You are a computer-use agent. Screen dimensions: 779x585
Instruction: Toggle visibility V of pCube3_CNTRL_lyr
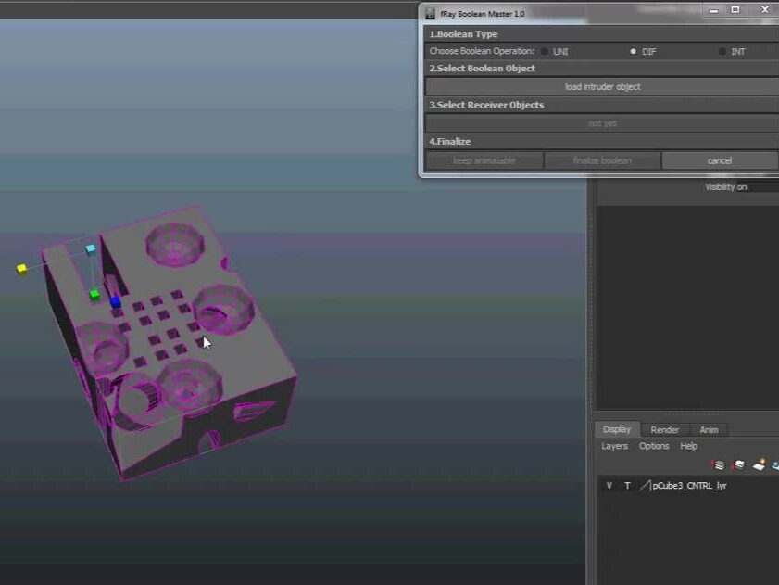[x=609, y=486]
